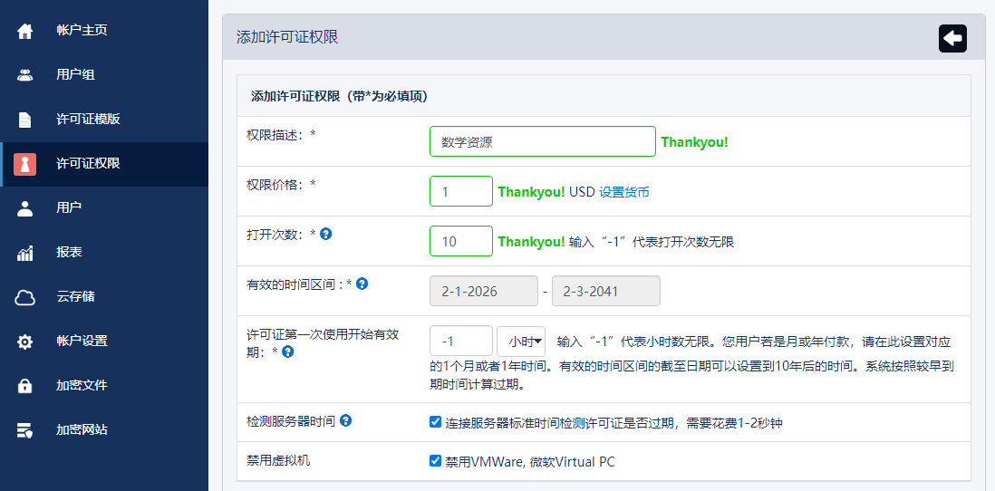Click the 云存储 cloud icon
Image resolution: width=995 pixels, height=491 pixels.
pos(25,297)
